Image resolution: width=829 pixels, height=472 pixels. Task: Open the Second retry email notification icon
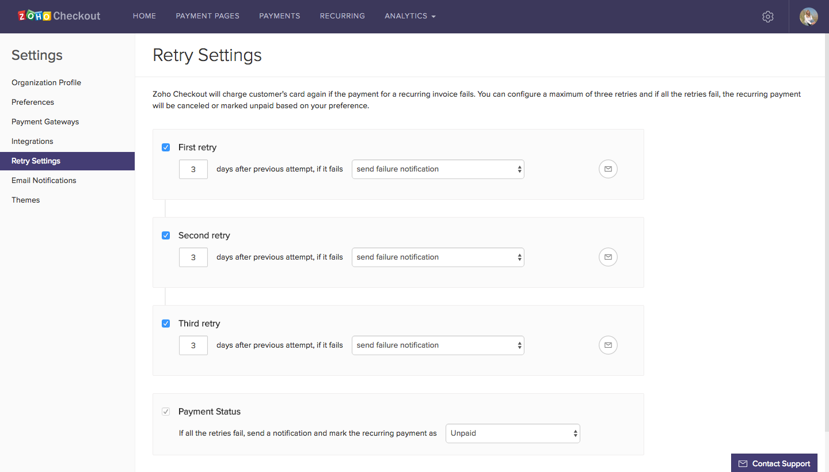[x=608, y=257]
